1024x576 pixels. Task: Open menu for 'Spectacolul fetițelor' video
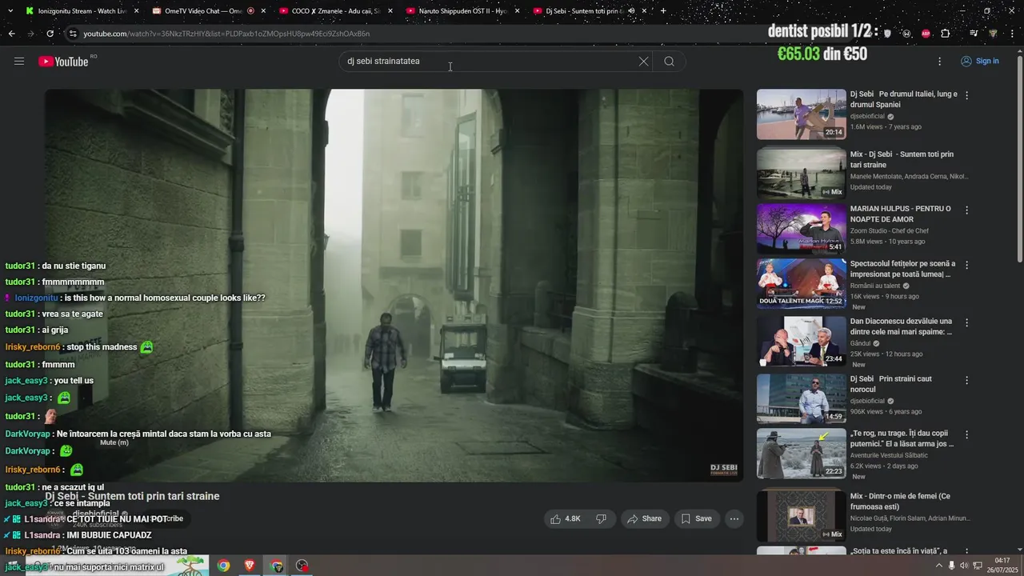coord(966,265)
